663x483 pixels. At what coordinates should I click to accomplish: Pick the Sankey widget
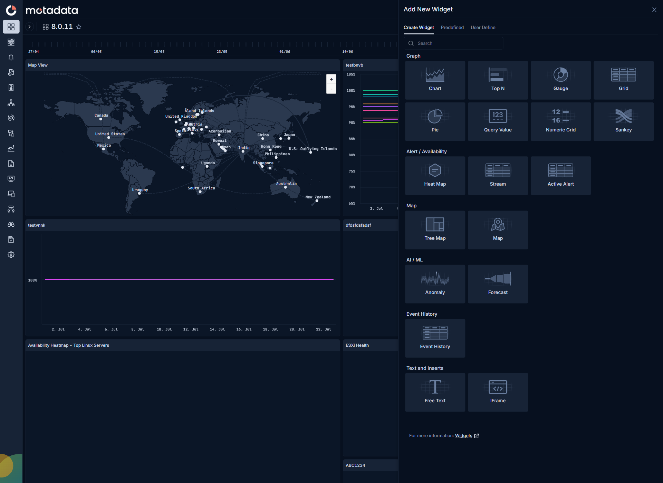[623, 121]
